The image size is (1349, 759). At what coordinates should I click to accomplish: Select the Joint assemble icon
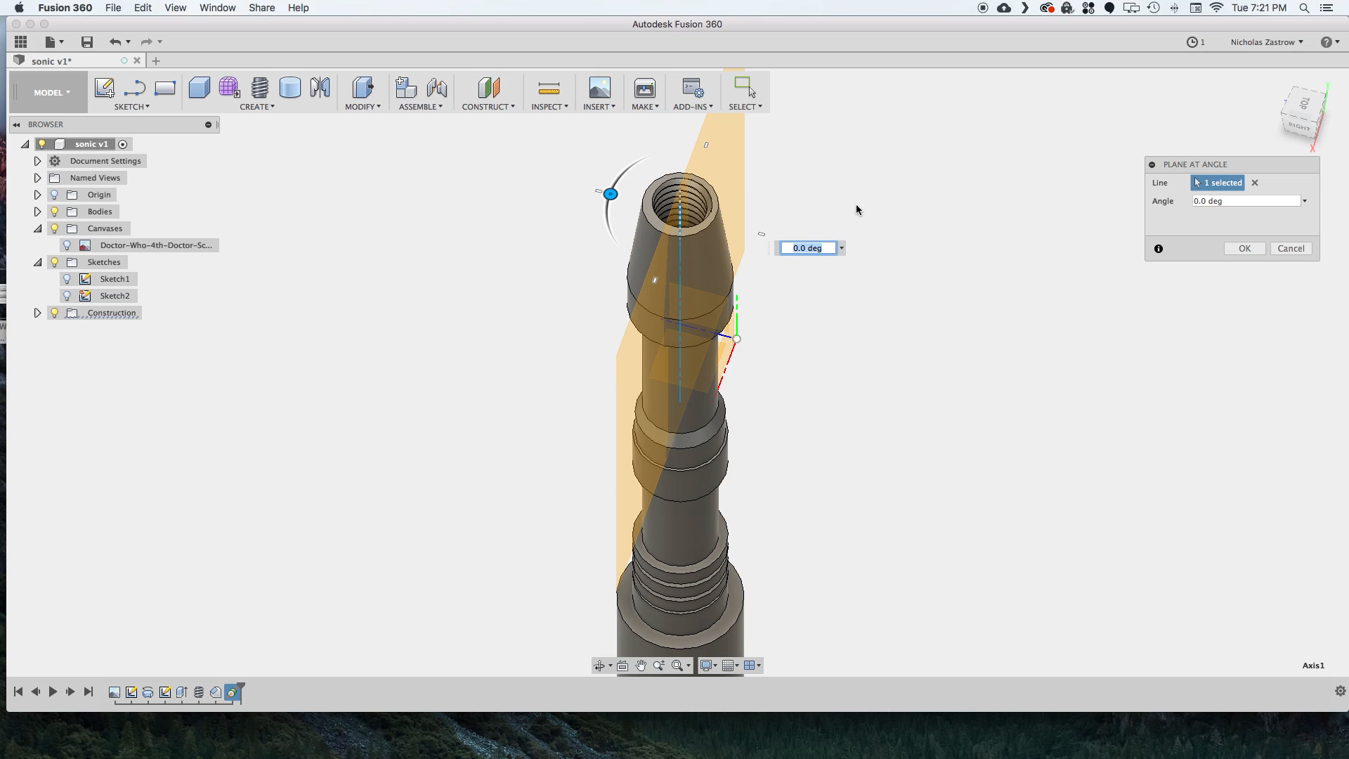click(x=436, y=88)
